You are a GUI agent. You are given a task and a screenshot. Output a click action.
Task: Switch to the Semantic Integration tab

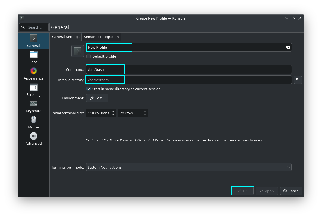click(101, 37)
